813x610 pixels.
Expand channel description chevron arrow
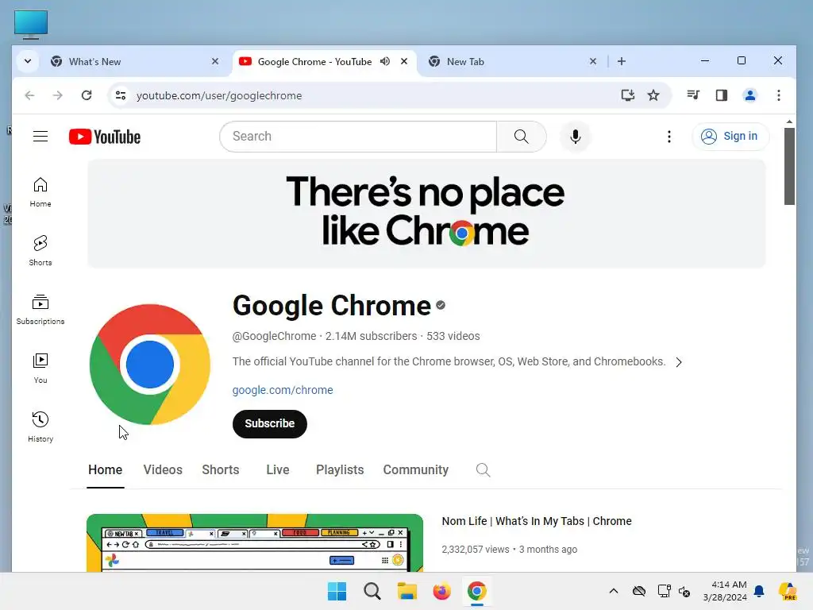point(679,362)
